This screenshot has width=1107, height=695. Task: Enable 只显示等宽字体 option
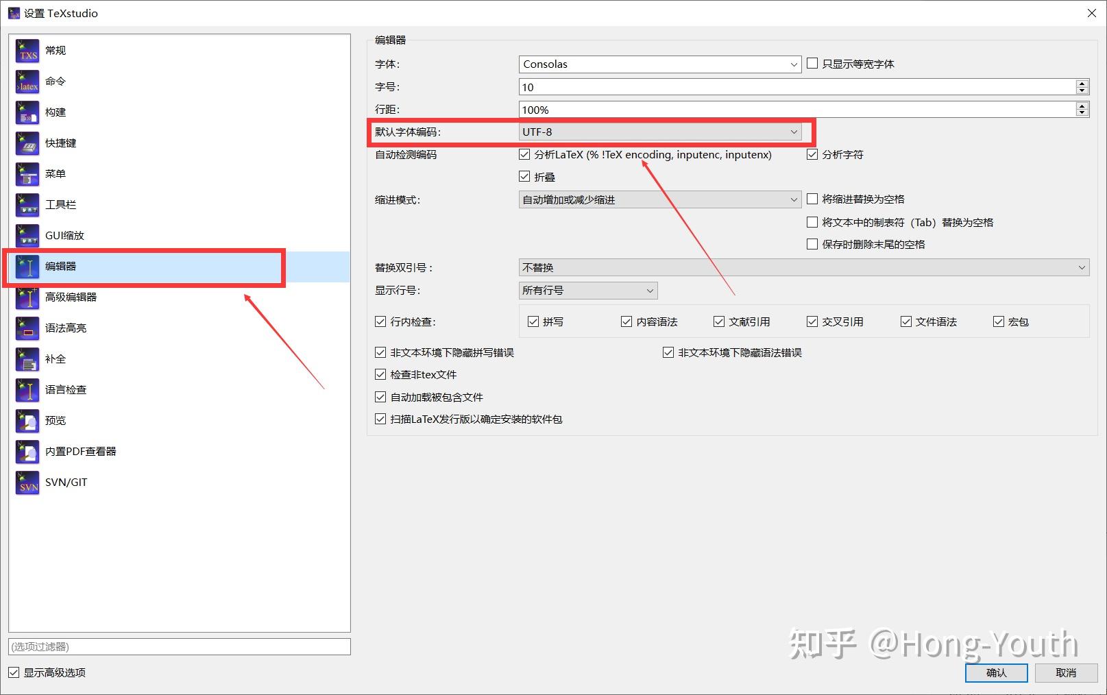point(812,63)
